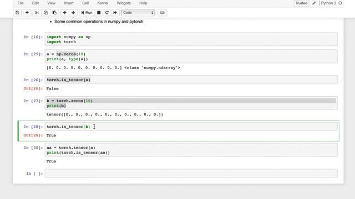Click the torch.is_tensor(b) cell
The width and height of the screenshot is (355, 199).
(191, 127)
